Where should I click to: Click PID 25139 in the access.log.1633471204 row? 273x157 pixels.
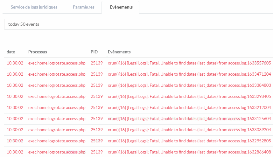click(x=96, y=74)
